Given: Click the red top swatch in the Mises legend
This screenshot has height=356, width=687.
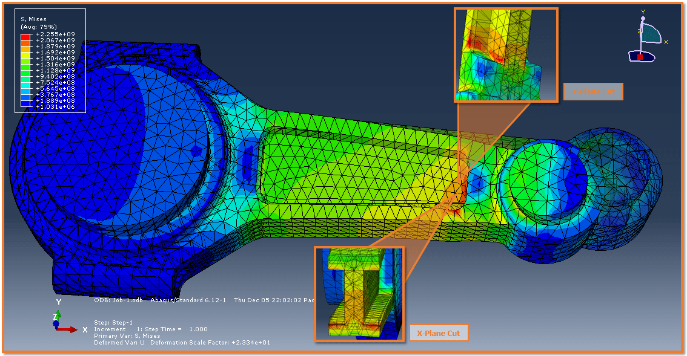Looking at the screenshot, I should point(26,37).
